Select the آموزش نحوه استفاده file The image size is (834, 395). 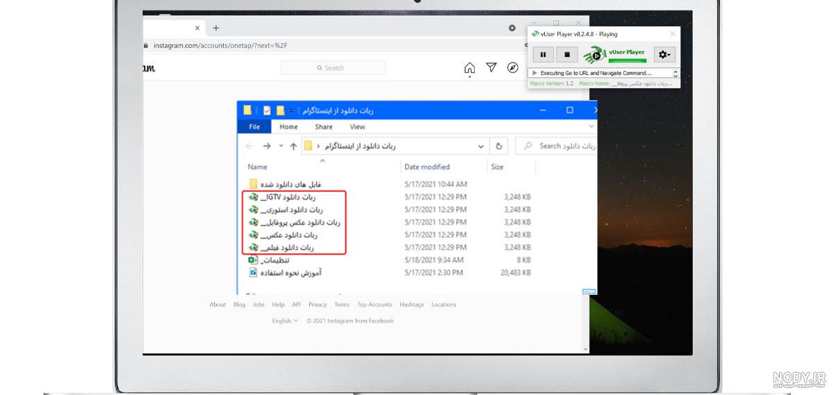tap(285, 273)
